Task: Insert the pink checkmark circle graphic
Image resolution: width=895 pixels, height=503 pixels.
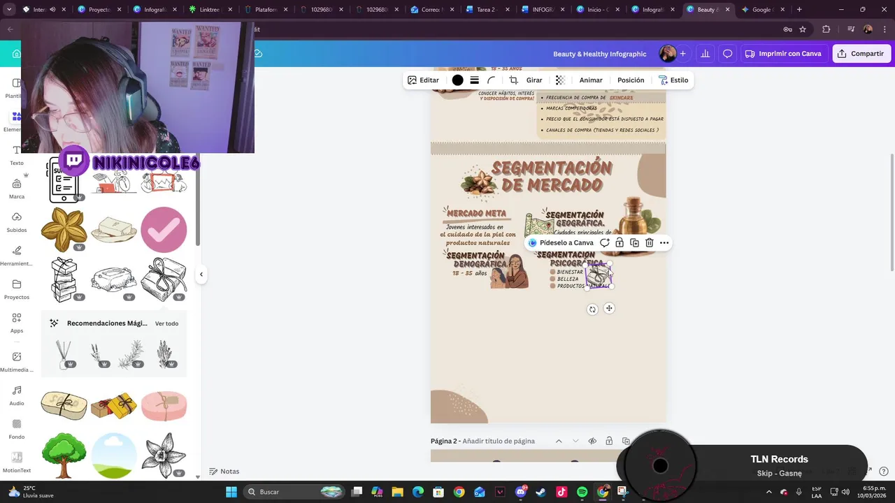Action: point(164,229)
